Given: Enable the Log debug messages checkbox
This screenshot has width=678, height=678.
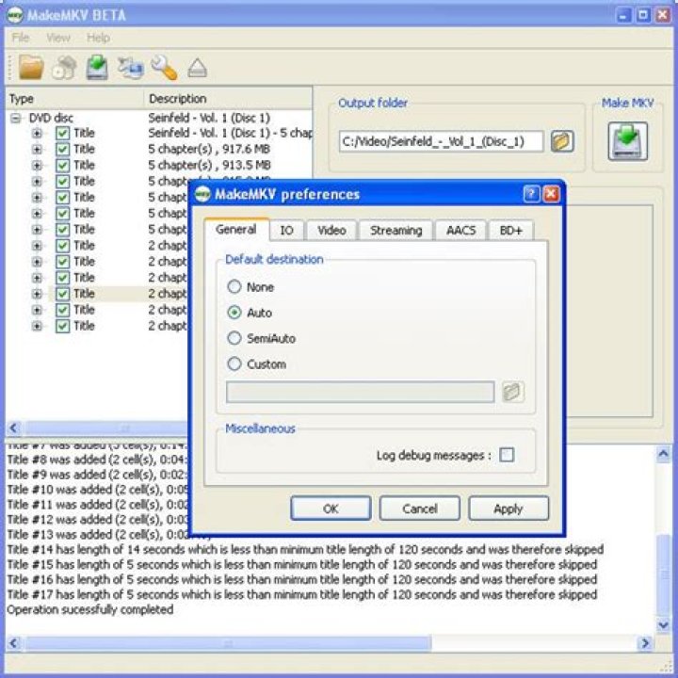Looking at the screenshot, I should (x=507, y=455).
